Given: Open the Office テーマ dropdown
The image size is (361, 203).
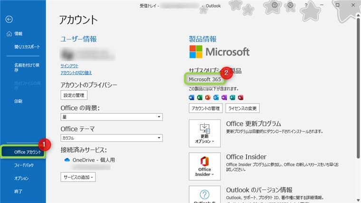Looking at the screenshot, I should point(112,138).
